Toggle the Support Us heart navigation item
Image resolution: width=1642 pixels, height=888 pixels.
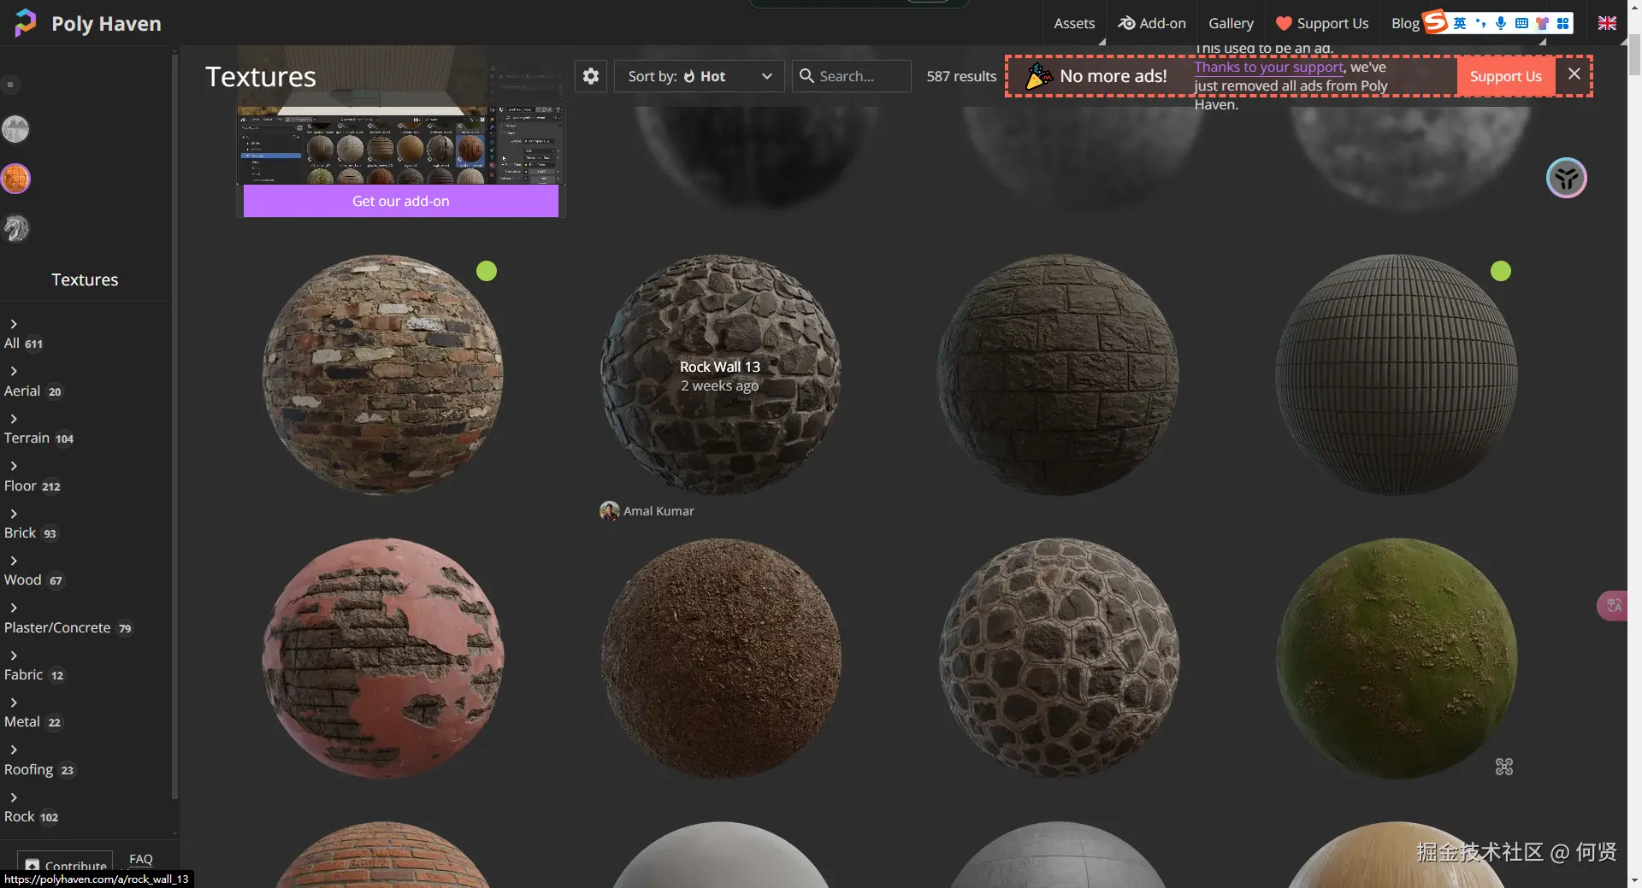pyautogui.click(x=1321, y=22)
